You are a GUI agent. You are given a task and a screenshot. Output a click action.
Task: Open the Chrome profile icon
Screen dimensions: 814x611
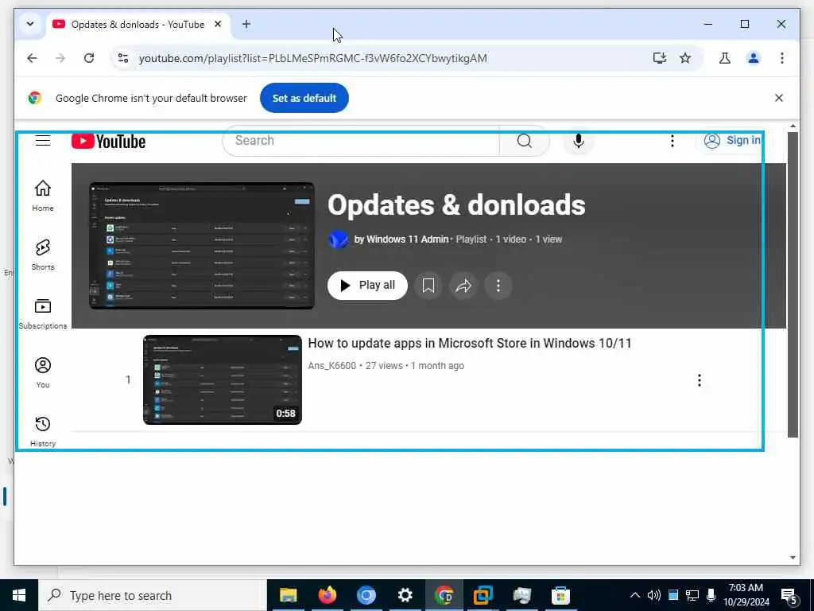754,58
